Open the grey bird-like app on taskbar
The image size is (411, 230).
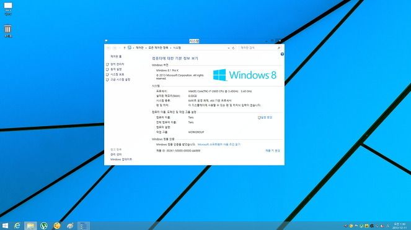[70, 226]
